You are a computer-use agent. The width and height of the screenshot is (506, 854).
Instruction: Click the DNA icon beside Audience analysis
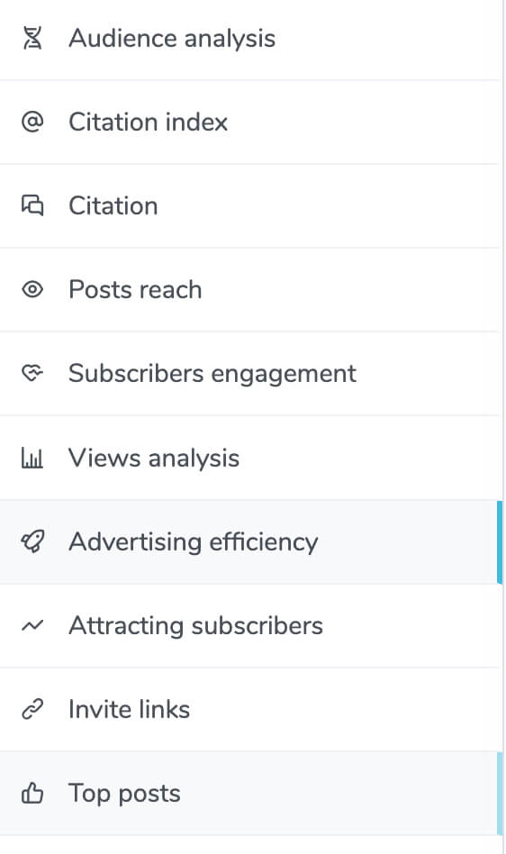(x=32, y=38)
